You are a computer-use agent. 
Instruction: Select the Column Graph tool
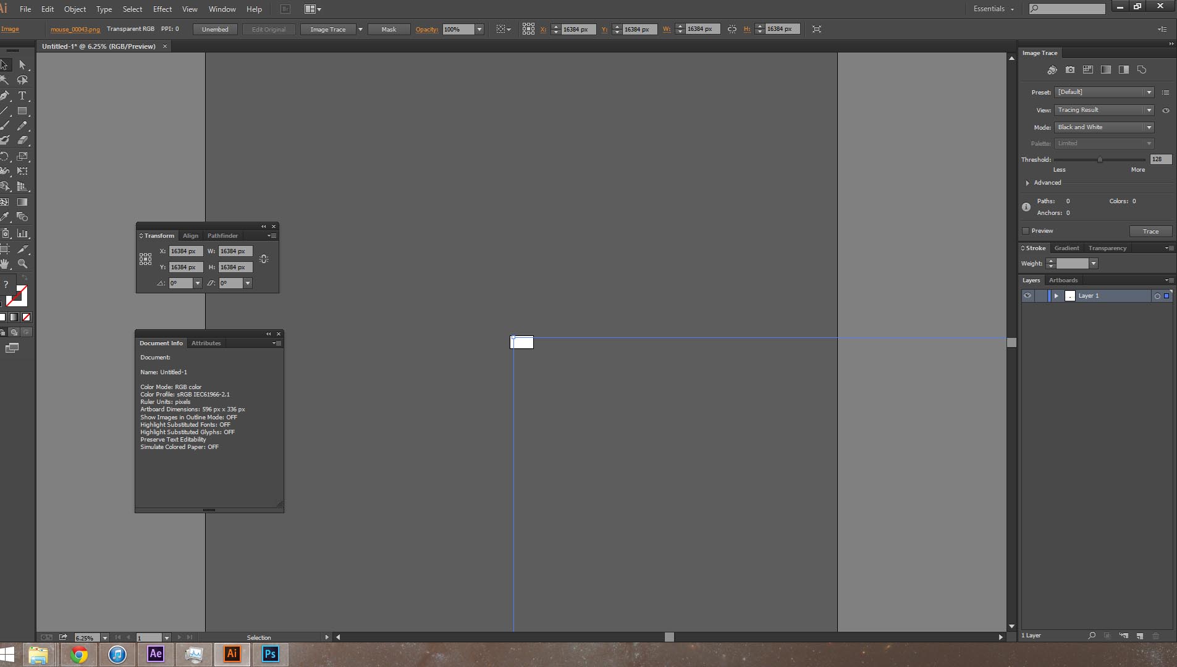click(x=22, y=233)
